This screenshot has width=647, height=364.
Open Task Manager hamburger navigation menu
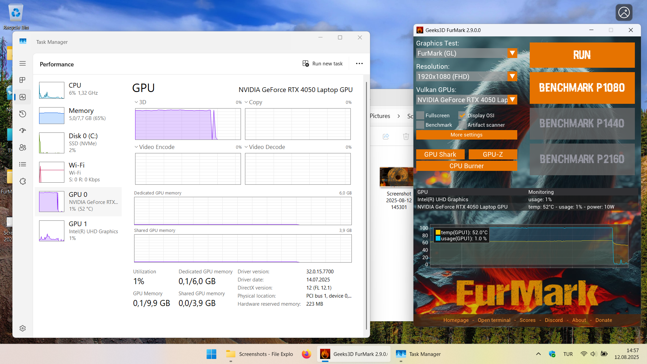click(23, 63)
